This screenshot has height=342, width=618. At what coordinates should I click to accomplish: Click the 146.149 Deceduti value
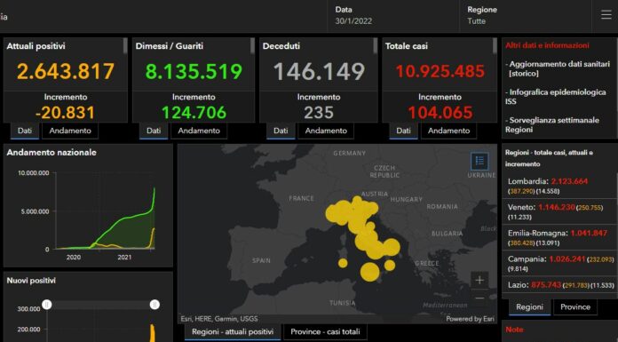[319, 71]
